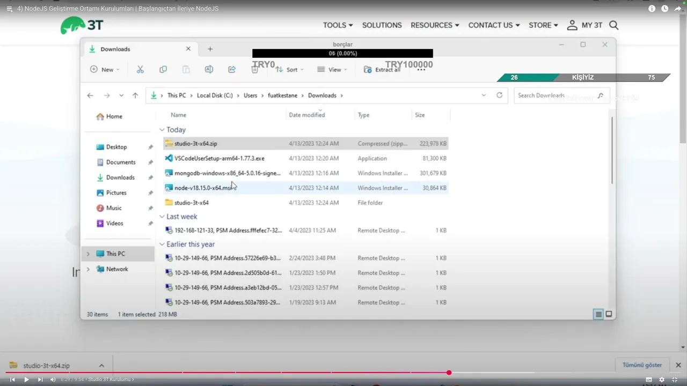
Task: Open the RESOURCES website menu
Action: click(x=435, y=25)
